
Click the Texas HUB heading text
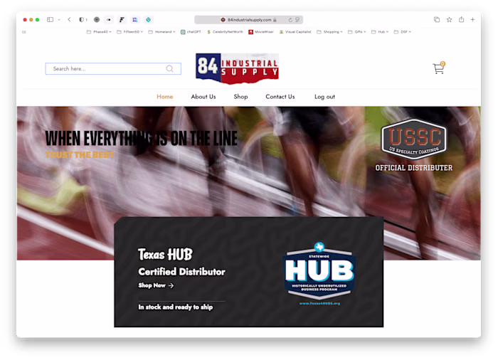165,254
